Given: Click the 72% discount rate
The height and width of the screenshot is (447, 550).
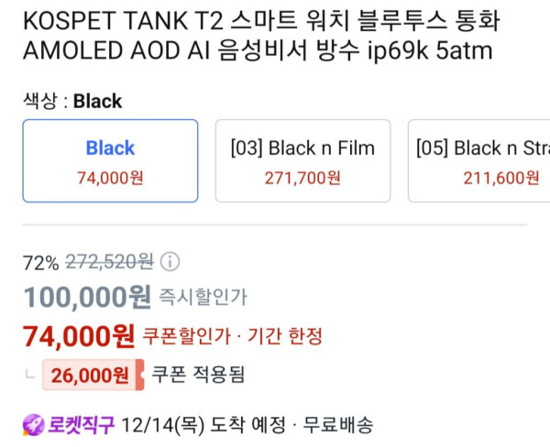Looking at the screenshot, I should pos(40,263).
